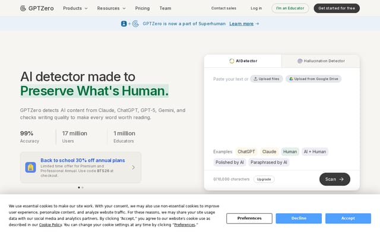Screen dimensions: 380x237
Task: Select the Polished by AI example
Action: 230,162
